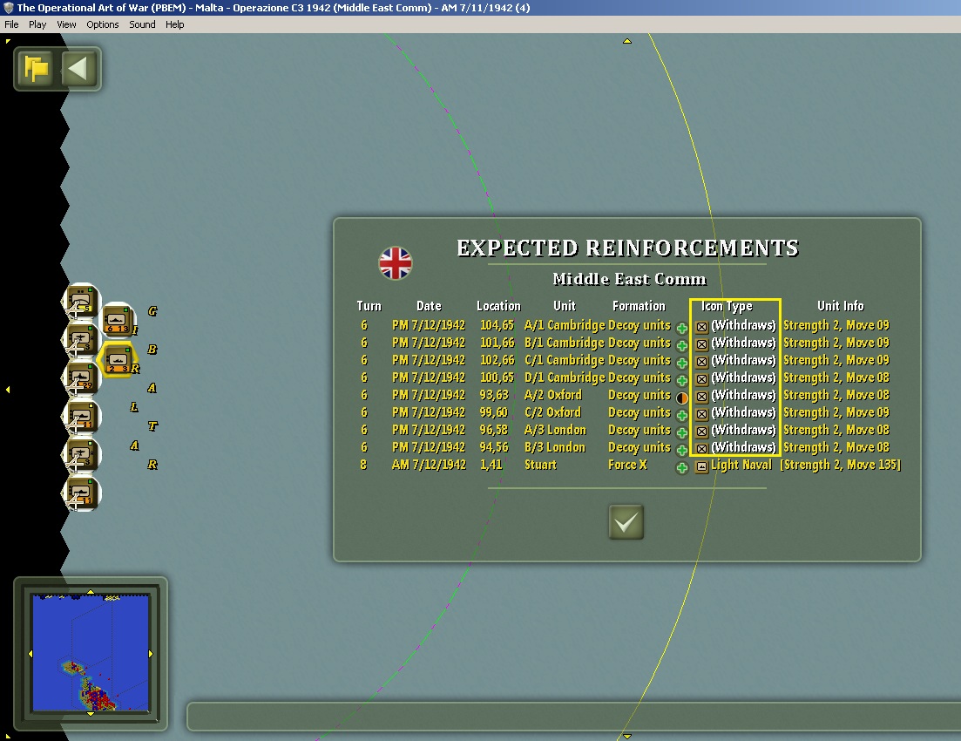This screenshot has width=961, height=741.
Task: Click unit type icon in A/1 Cambridge row
Action: [701, 327]
